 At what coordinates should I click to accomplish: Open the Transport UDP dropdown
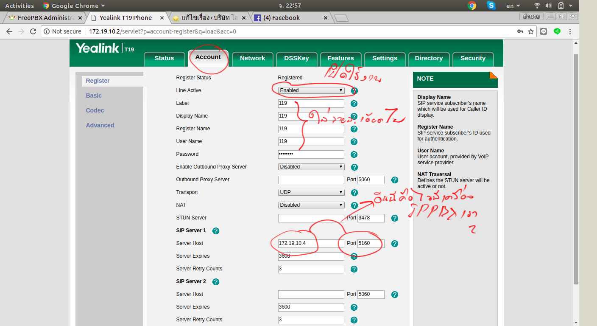(x=311, y=192)
